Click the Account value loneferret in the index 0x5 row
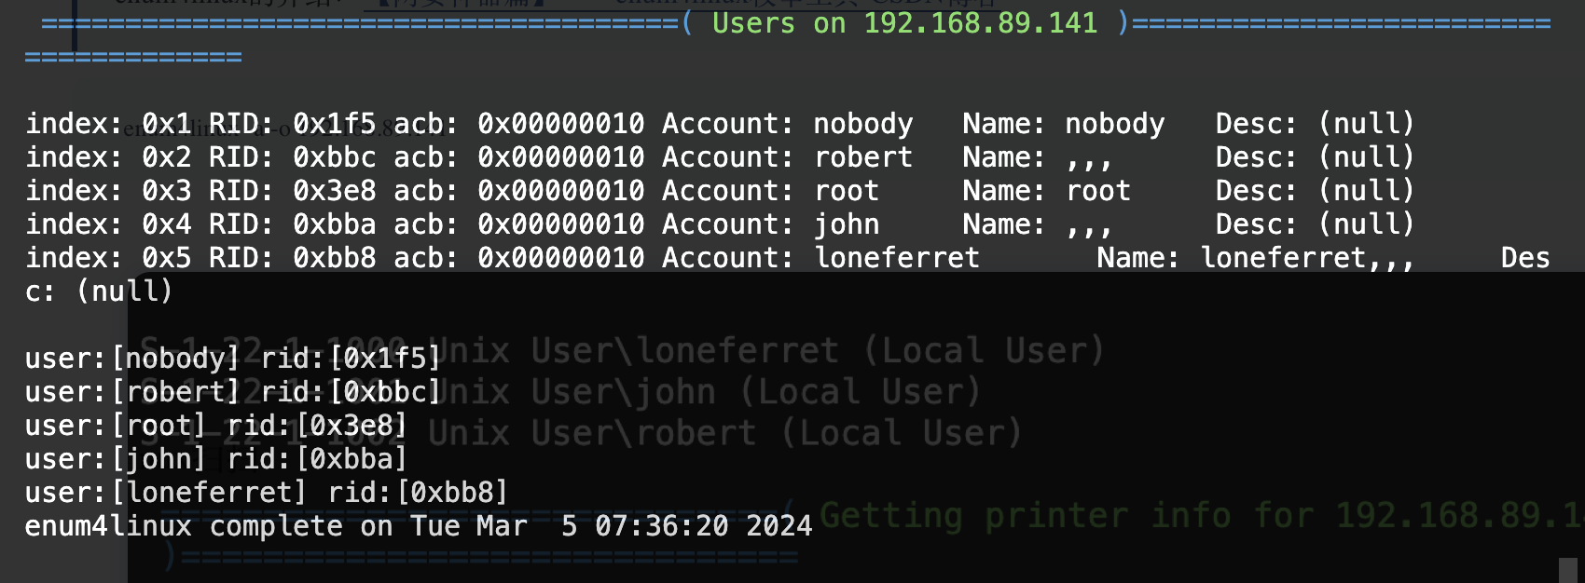 (x=896, y=258)
